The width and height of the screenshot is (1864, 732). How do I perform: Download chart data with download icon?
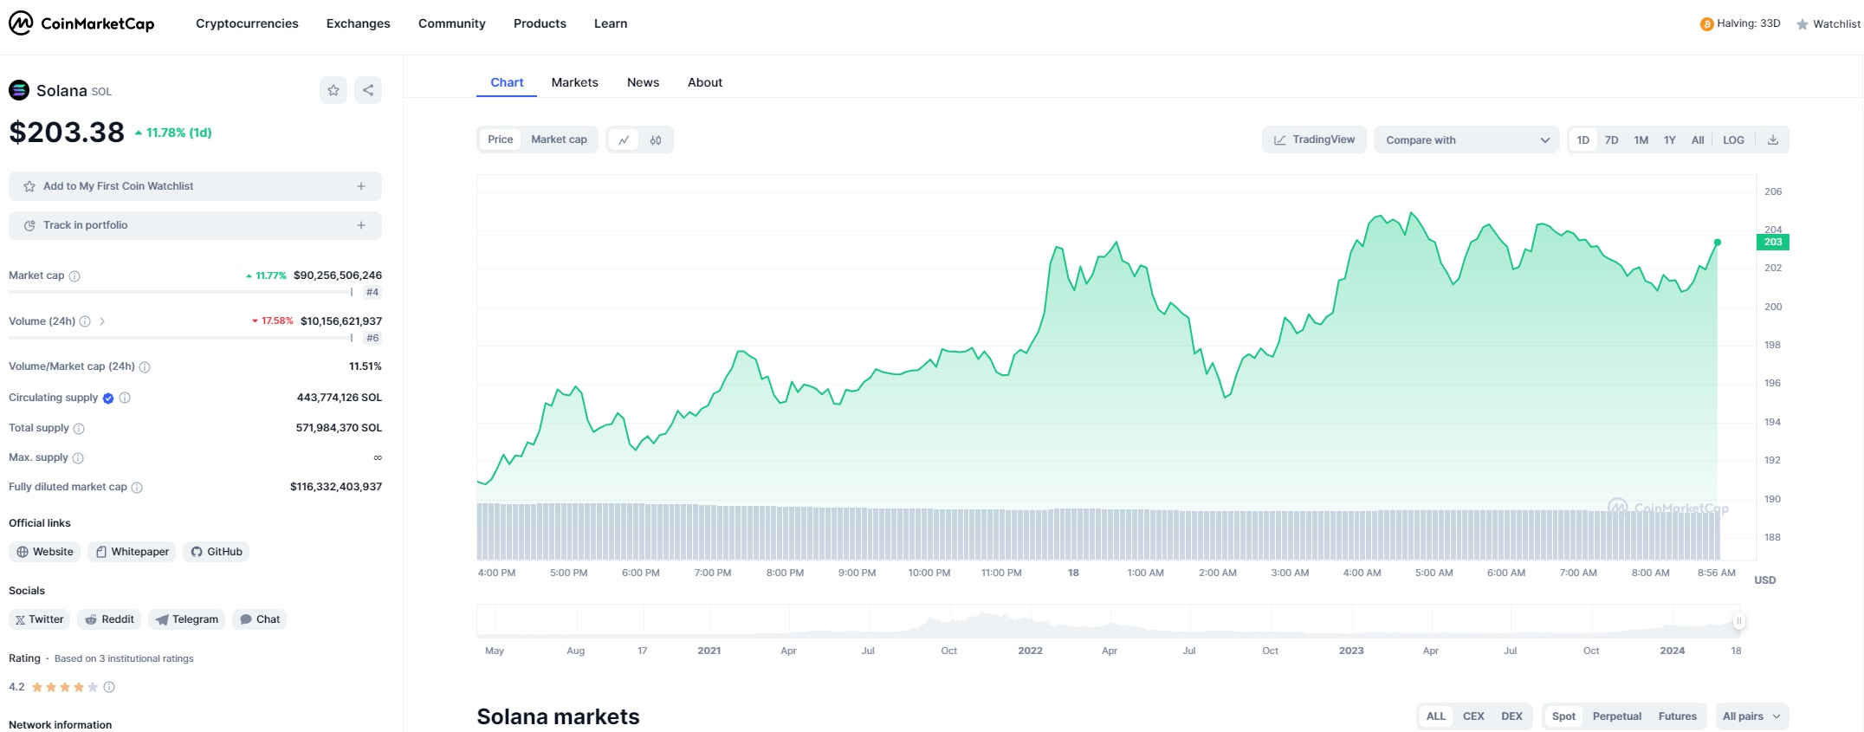pyautogui.click(x=1773, y=139)
